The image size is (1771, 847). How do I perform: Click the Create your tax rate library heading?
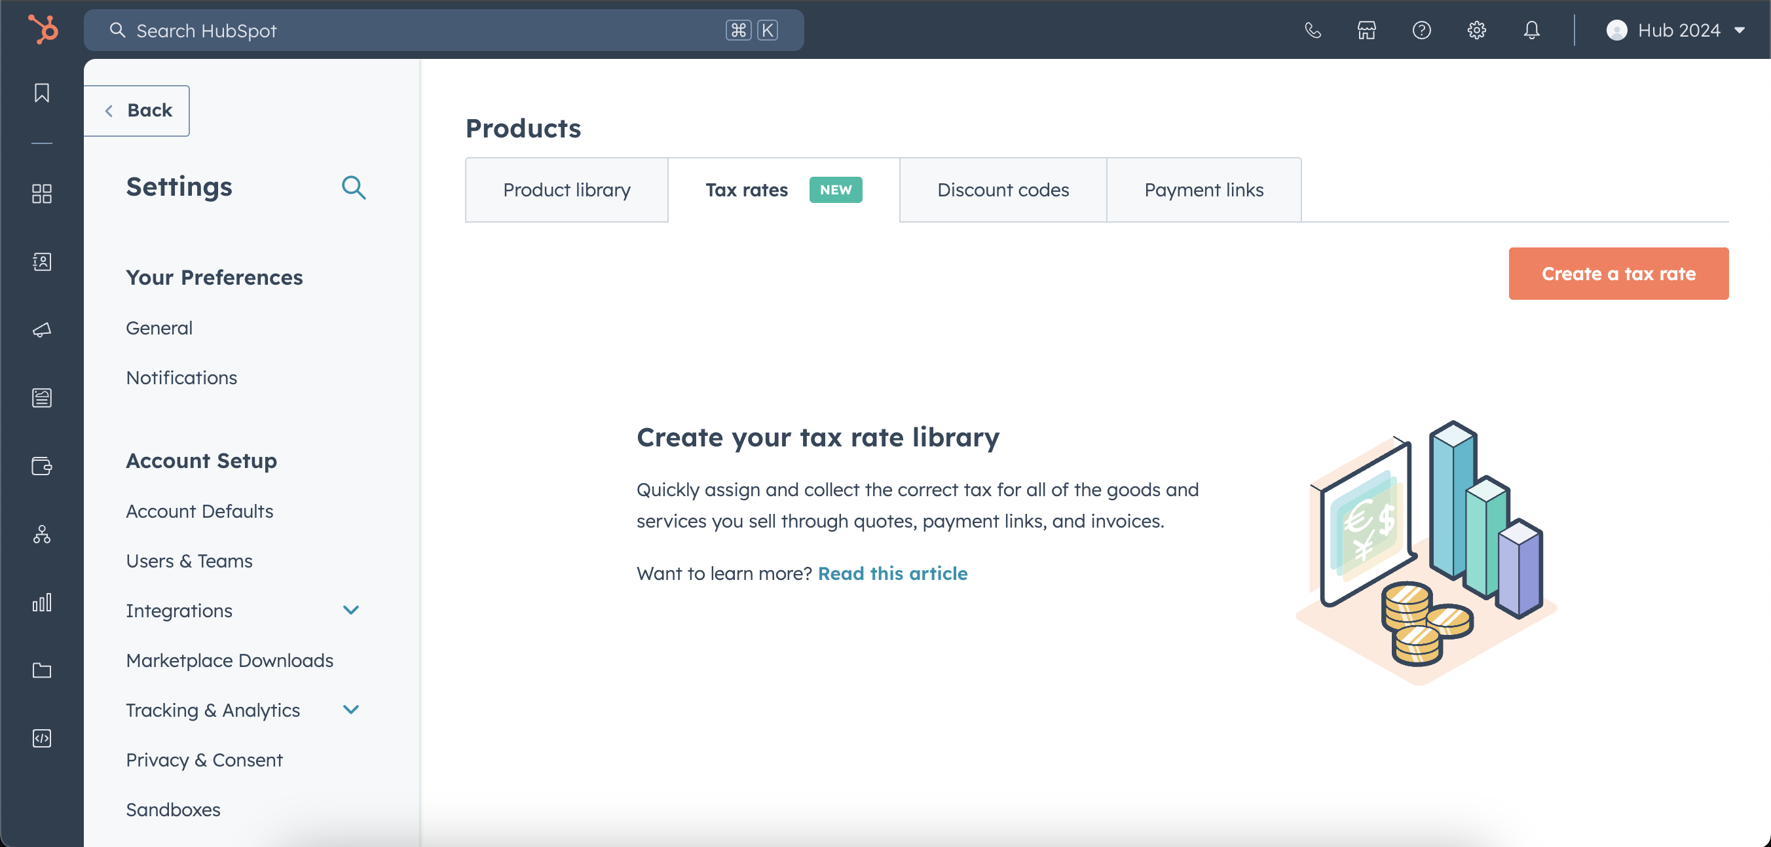click(817, 438)
